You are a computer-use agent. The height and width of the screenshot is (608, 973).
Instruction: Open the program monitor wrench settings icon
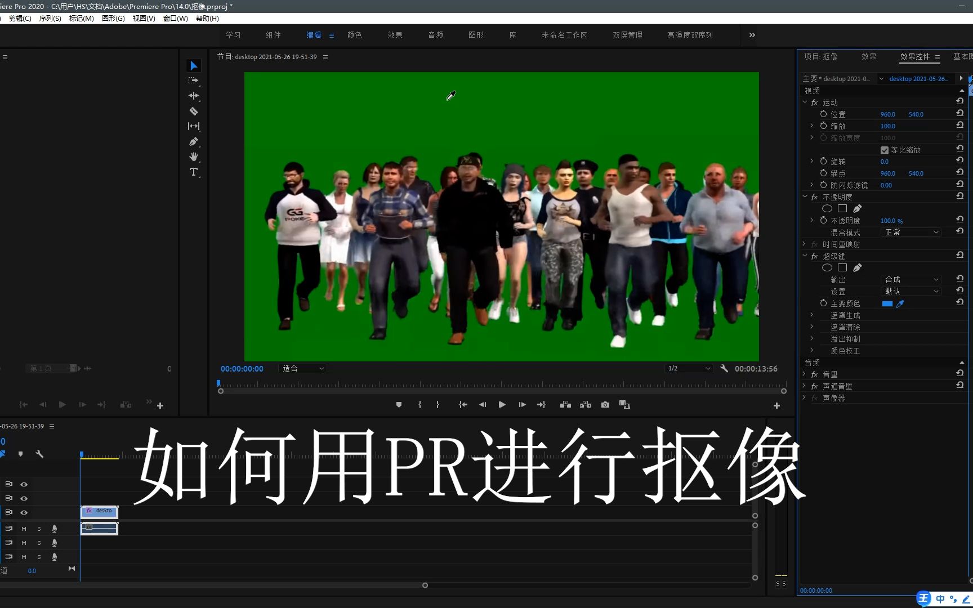[x=724, y=368]
